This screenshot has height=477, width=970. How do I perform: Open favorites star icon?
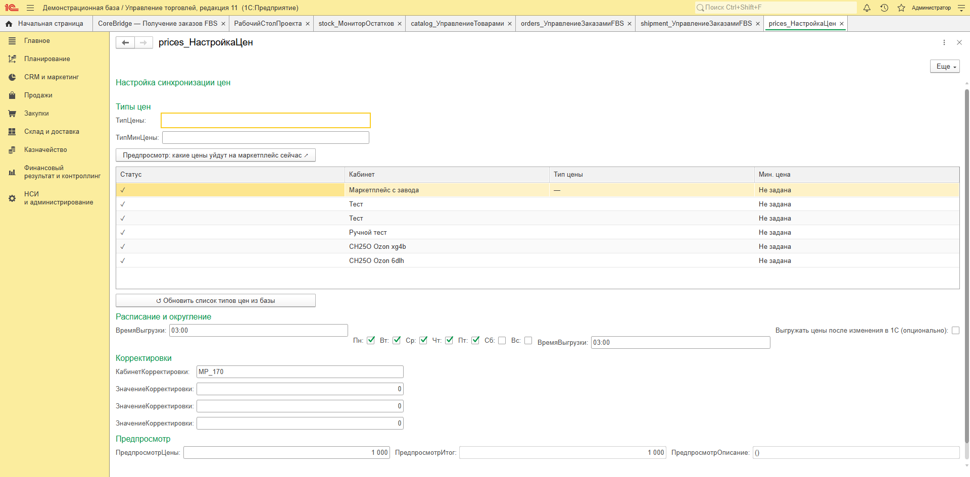(901, 8)
